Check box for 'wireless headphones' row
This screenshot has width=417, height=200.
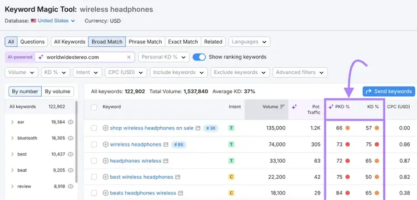coord(94,144)
